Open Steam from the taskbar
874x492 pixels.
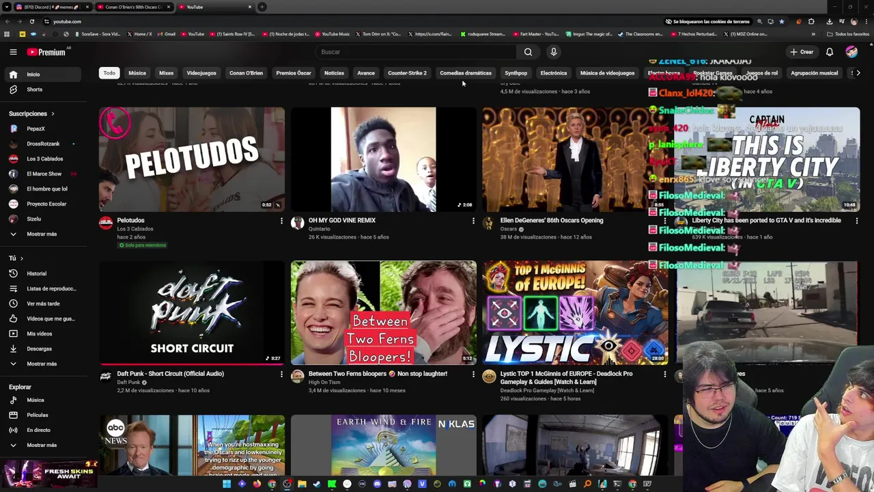pos(317,484)
